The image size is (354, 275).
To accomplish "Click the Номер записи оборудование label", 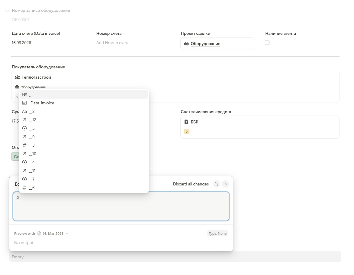I will coord(41,10).
